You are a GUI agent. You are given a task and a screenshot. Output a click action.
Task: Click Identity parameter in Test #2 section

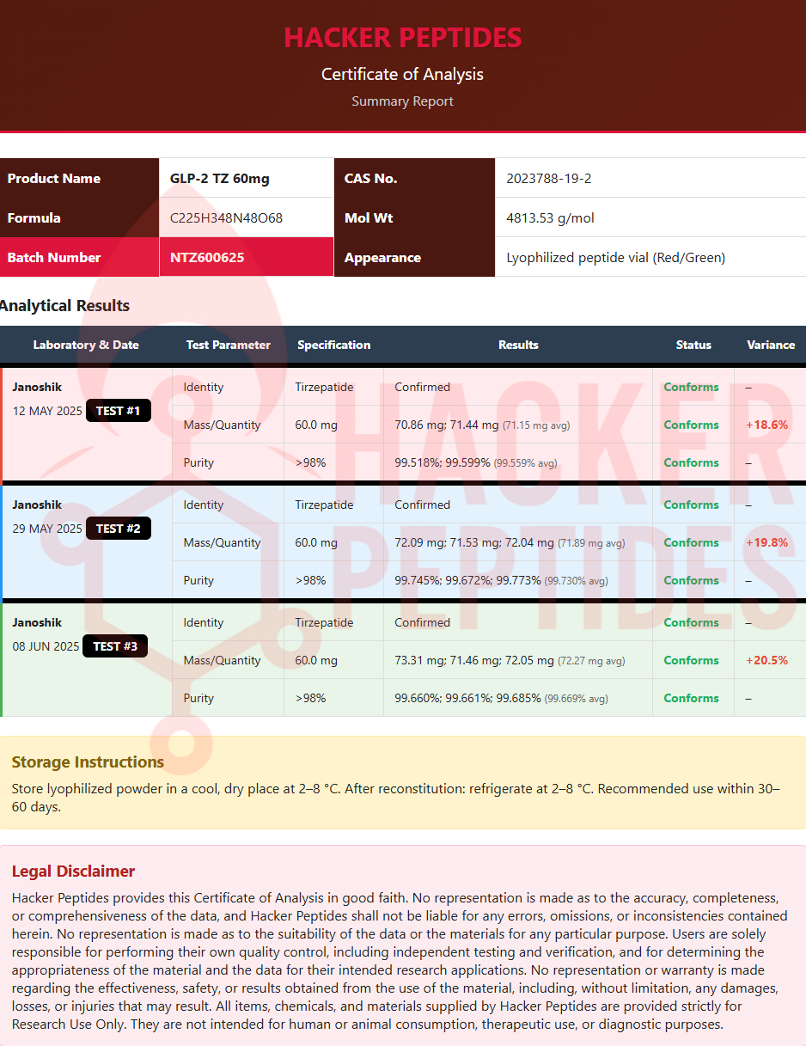[x=204, y=505]
